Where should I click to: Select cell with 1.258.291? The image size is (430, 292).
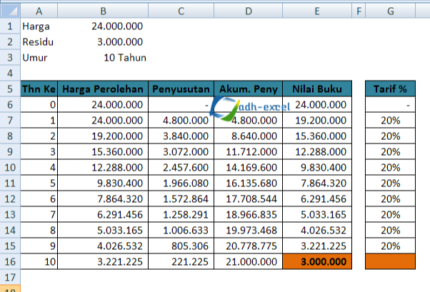click(x=181, y=214)
